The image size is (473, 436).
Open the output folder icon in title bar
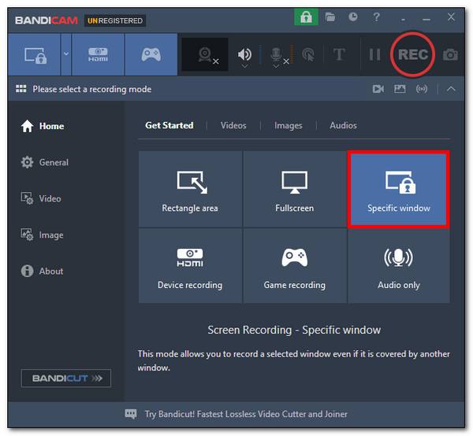click(330, 17)
